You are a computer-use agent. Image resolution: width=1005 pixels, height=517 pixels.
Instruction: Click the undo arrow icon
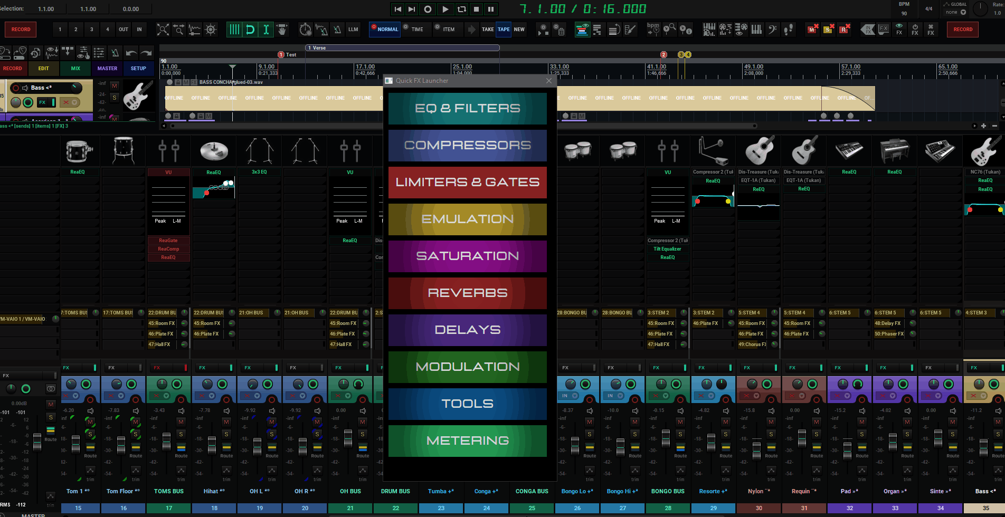point(131,52)
